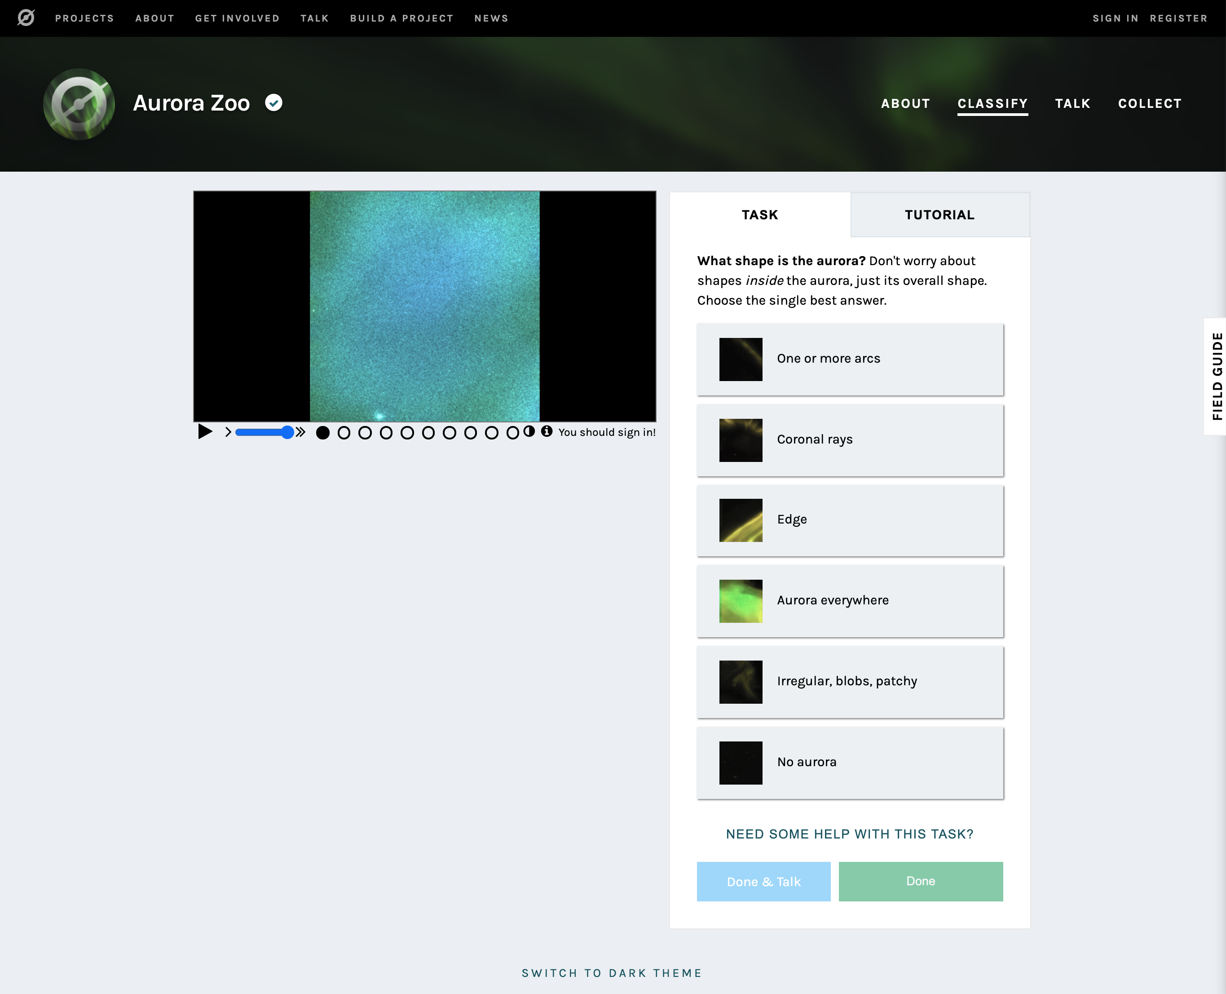This screenshot has width=1226, height=994.
Task: Select the third frame dot
Action: pos(365,433)
